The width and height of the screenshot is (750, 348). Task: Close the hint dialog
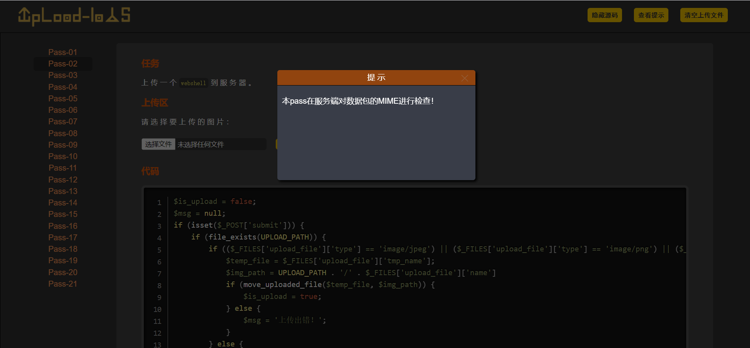click(465, 78)
